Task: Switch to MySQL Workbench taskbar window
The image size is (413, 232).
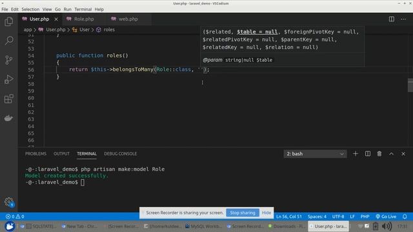Action: [203, 226]
